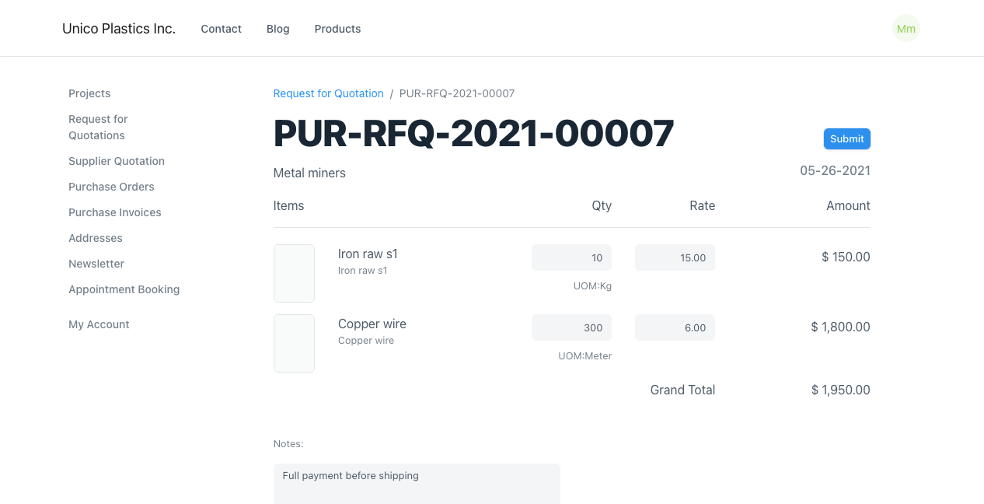Submit the PUR-RFQ-2021-00007 quotation
The image size is (984, 504).
pos(846,138)
